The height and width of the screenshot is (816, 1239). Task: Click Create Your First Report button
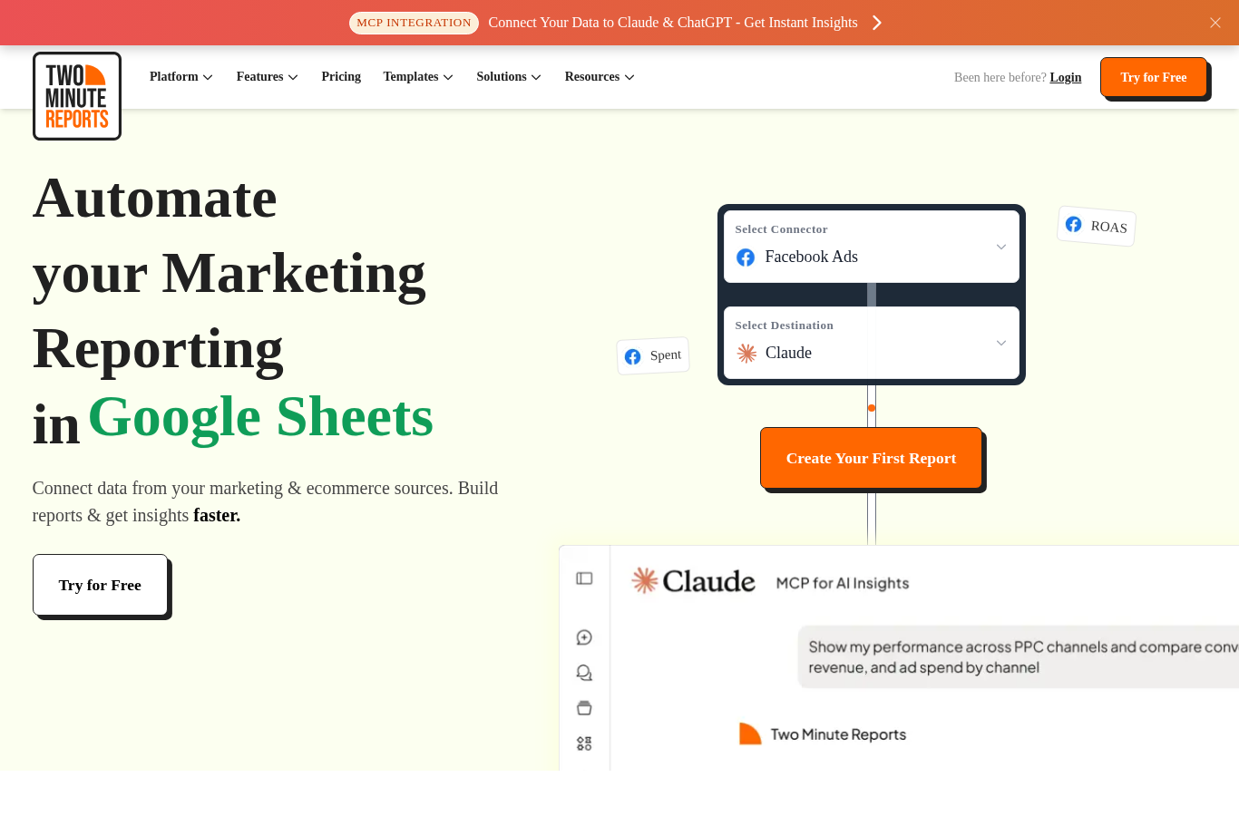872,458
